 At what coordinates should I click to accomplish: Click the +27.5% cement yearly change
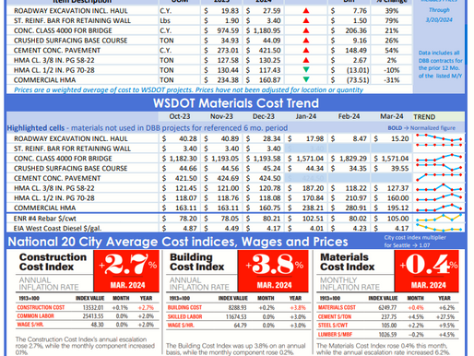[445, 317]
